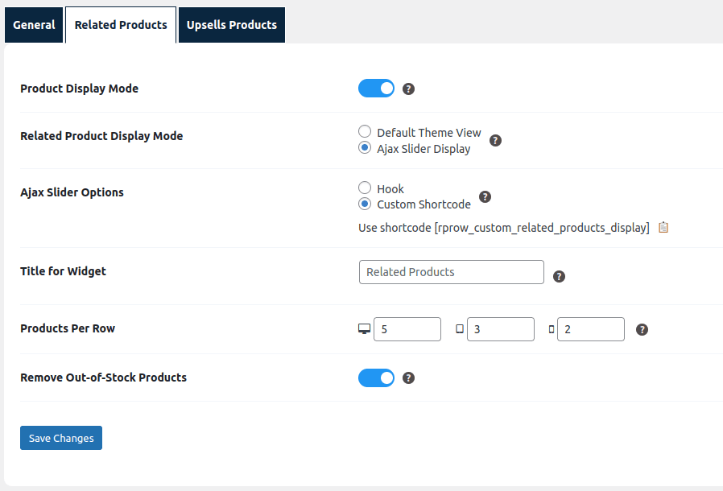Toggle off Remove Out-of-Stock Products

376,378
